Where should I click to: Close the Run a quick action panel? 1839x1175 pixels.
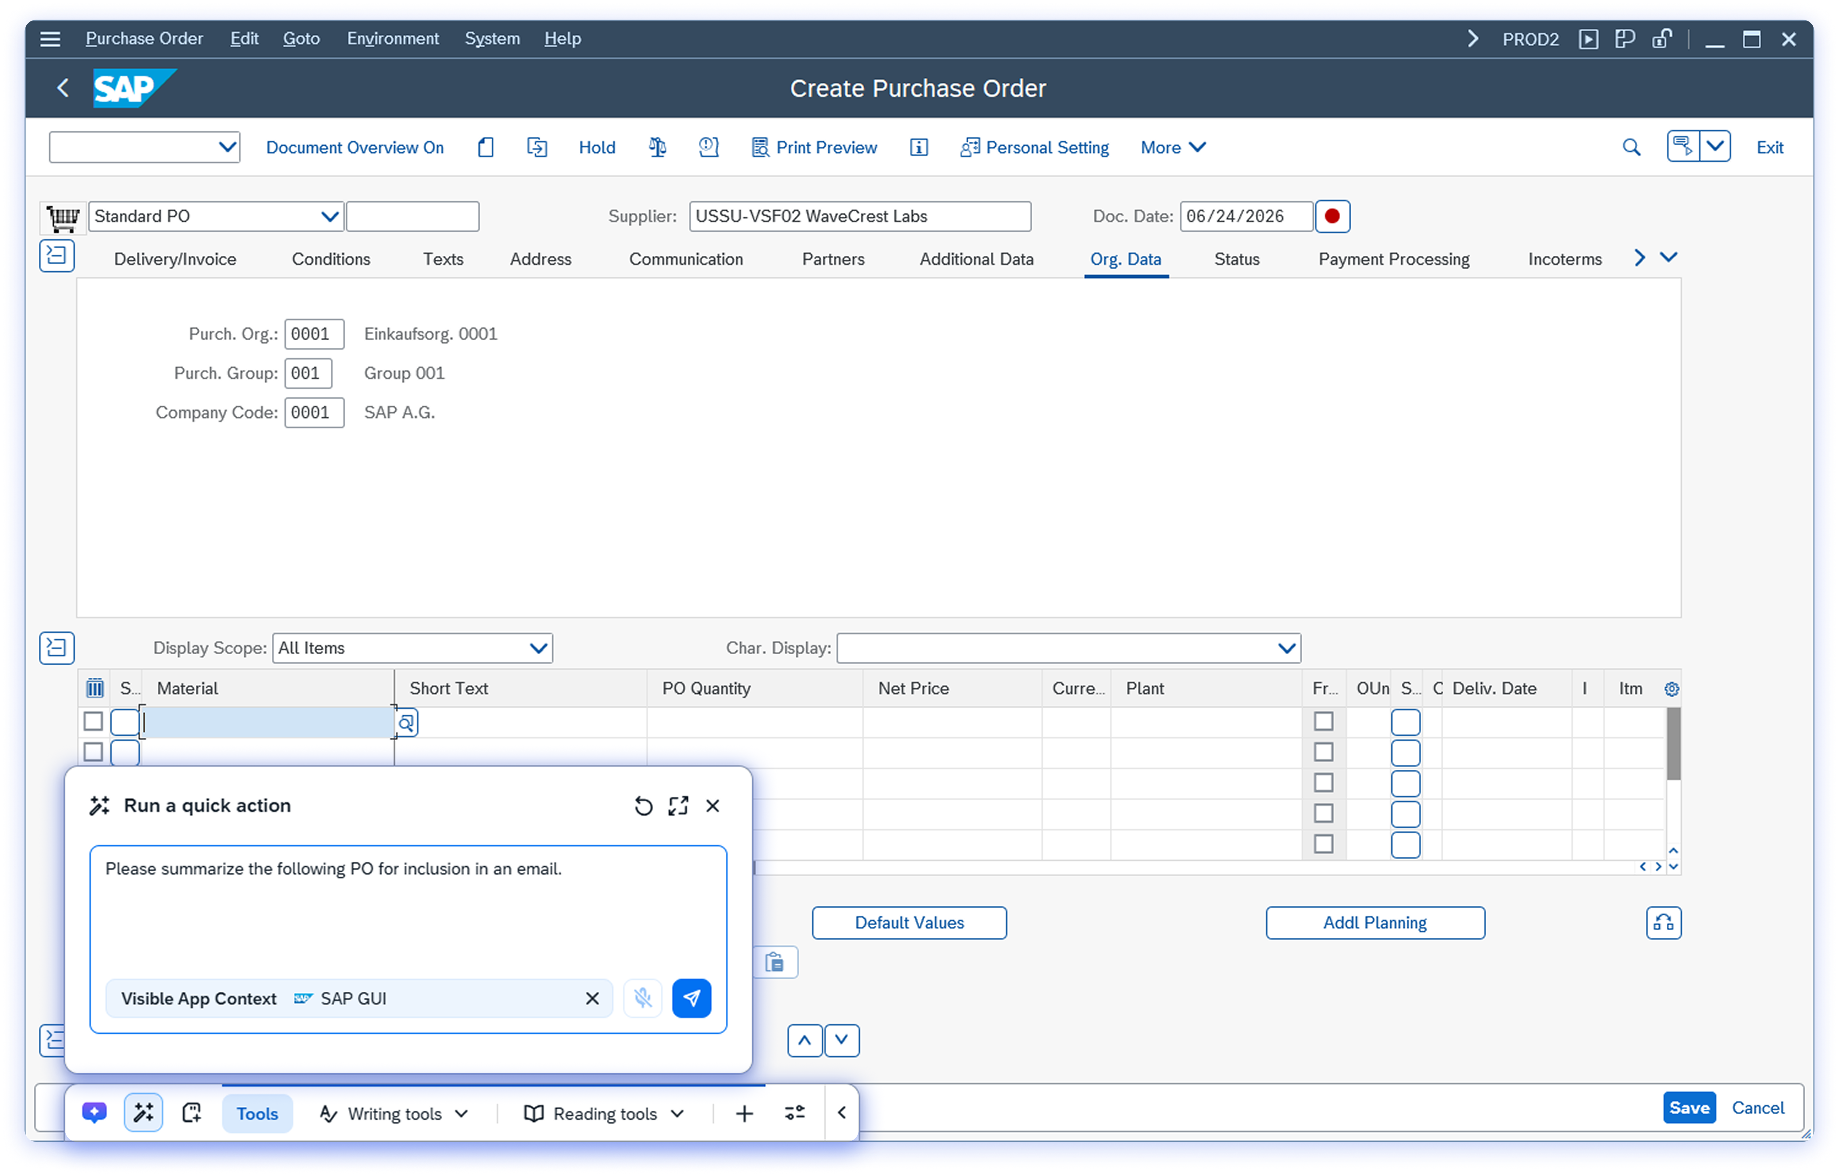pos(712,806)
